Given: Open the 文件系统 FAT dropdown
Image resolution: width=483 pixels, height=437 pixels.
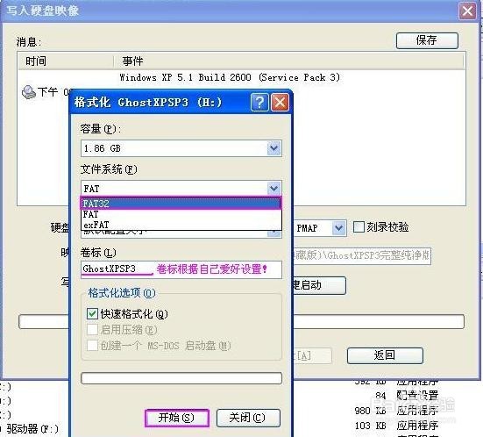Looking at the screenshot, I should [273, 188].
